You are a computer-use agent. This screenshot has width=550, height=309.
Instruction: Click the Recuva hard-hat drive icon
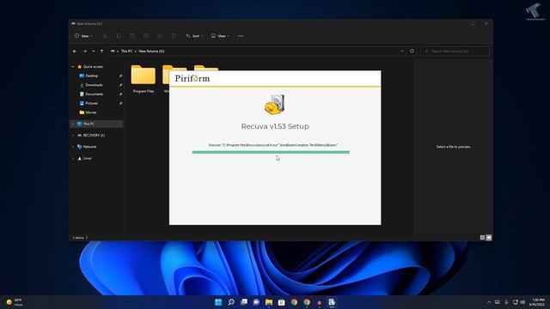(275, 105)
